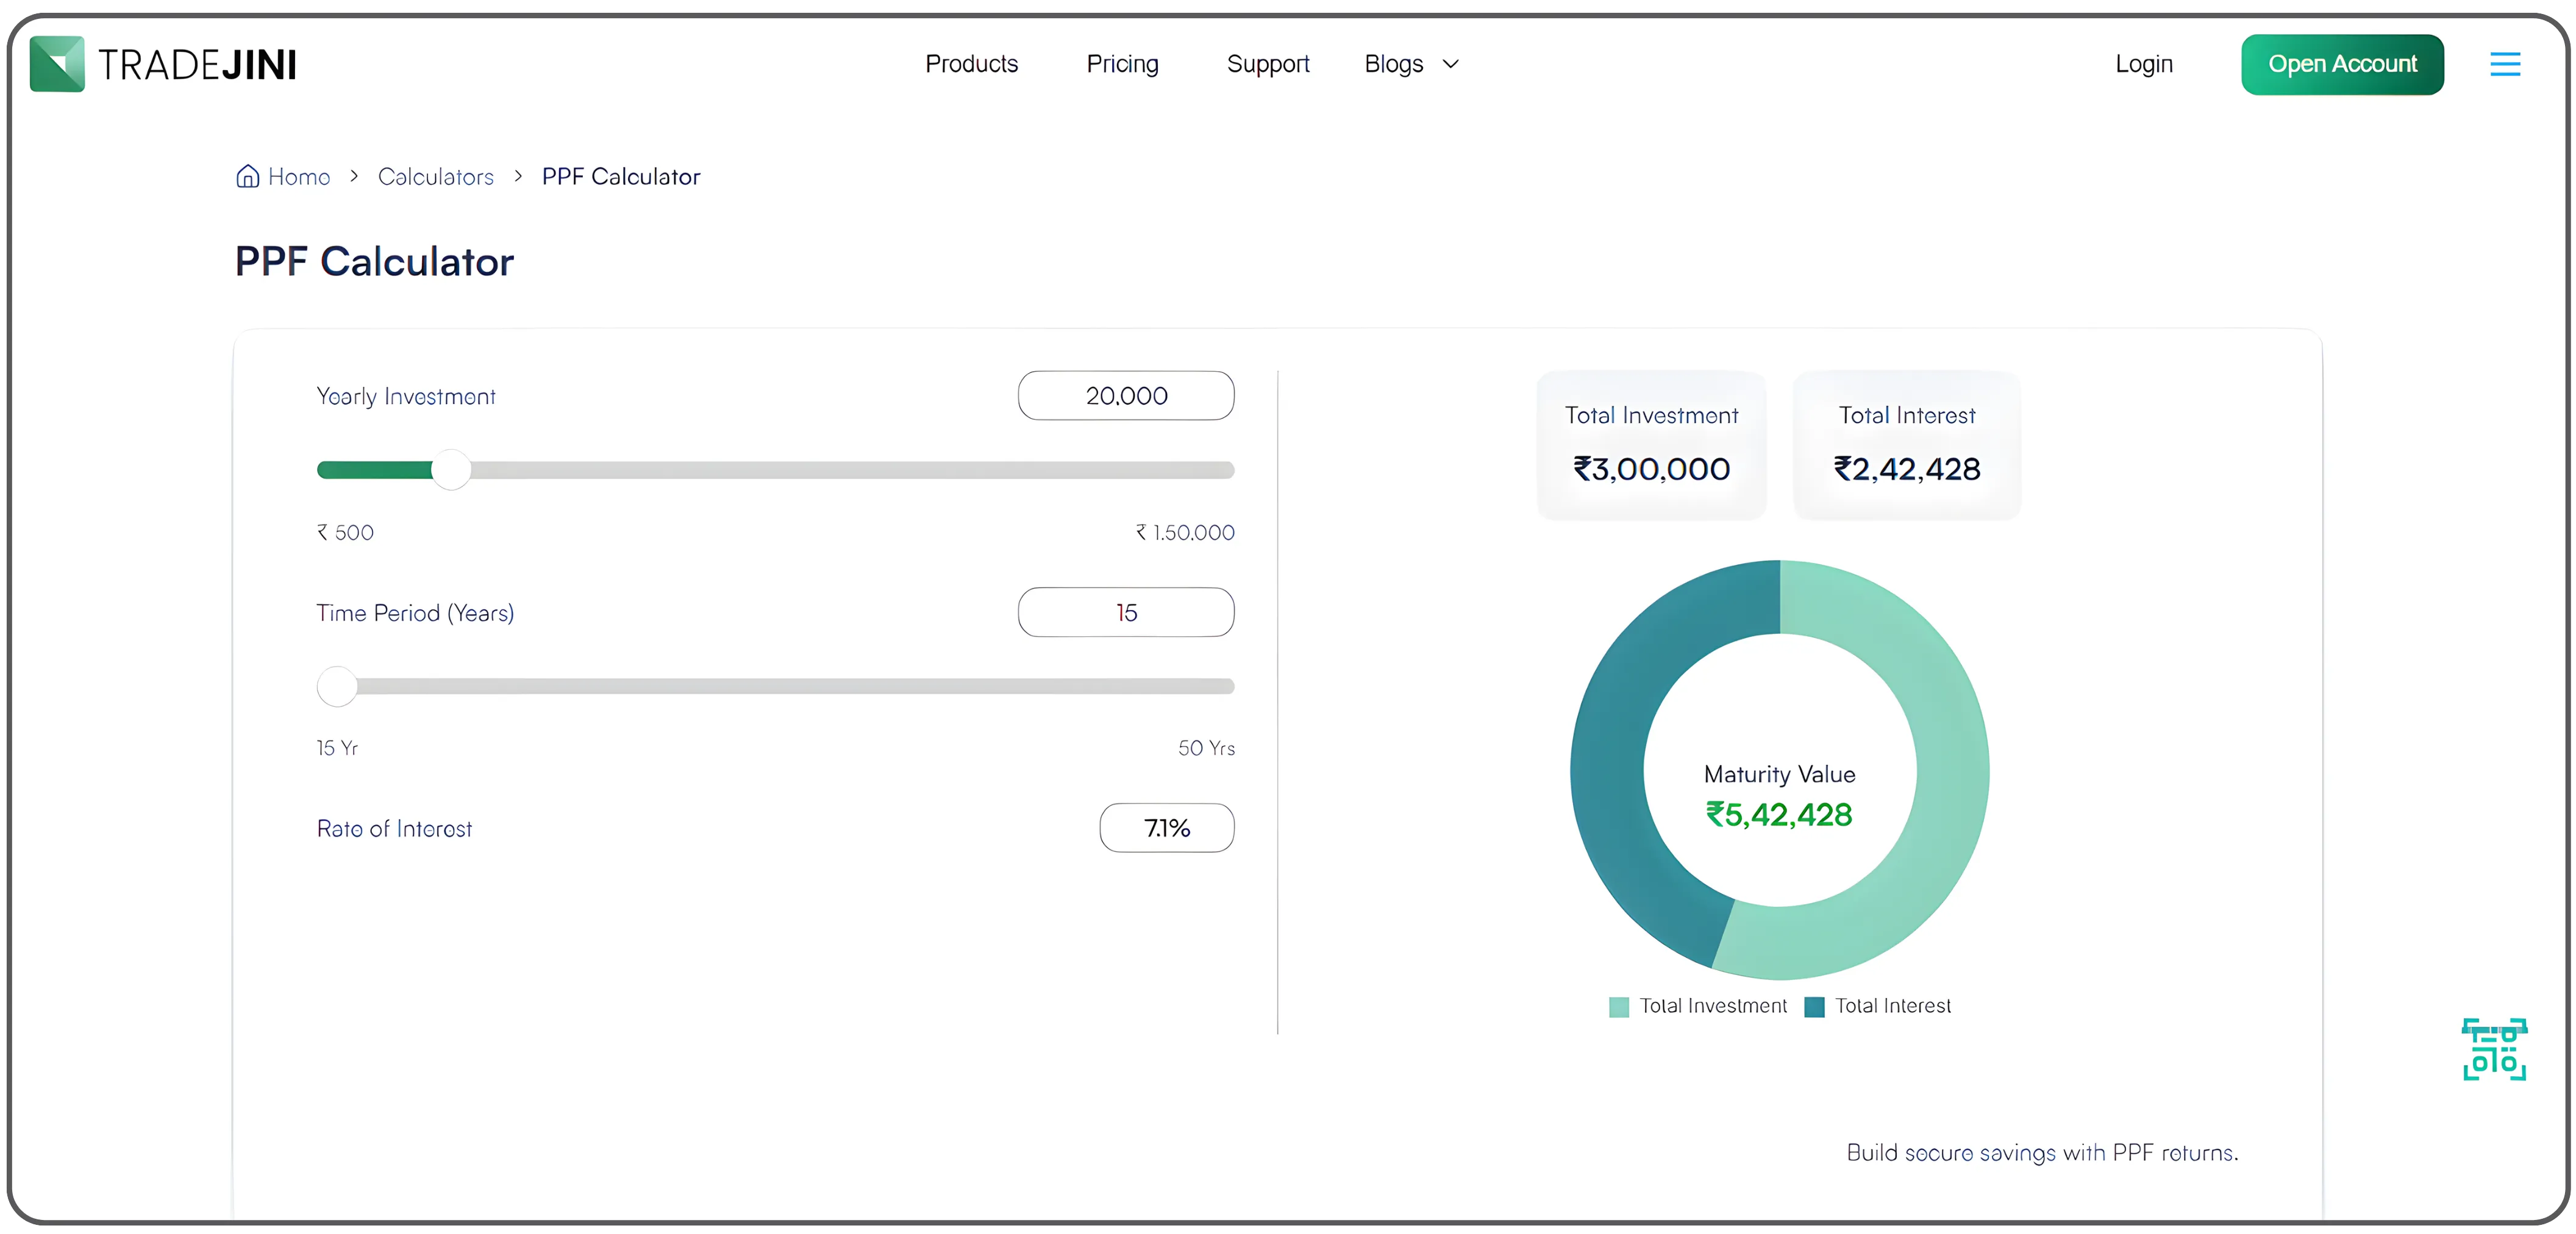The width and height of the screenshot is (2576, 1234).
Task: Click the Yearly Investment slider handle
Action: pyautogui.click(x=452, y=469)
